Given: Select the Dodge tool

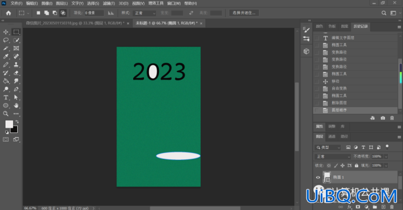Looking at the screenshot, I should coord(6,90).
